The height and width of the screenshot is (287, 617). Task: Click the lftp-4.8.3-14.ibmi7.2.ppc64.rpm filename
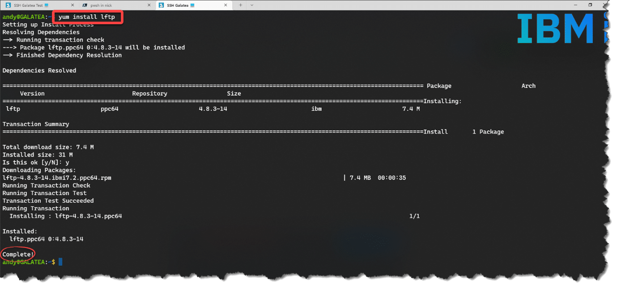pos(57,178)
